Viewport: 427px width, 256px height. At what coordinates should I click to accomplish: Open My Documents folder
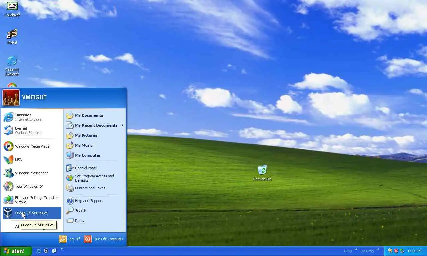pos(95,115)
